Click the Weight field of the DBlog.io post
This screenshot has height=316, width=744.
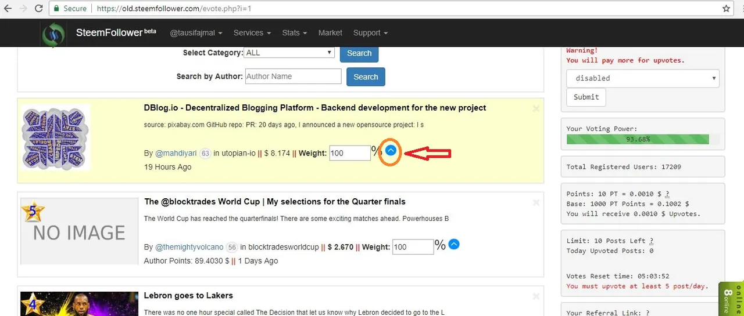(350, 153)
